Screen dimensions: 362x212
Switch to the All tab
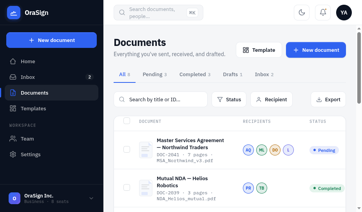pyautogui.click(x=125, y=75)
